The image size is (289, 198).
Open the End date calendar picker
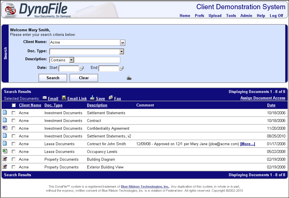[121, 68]
